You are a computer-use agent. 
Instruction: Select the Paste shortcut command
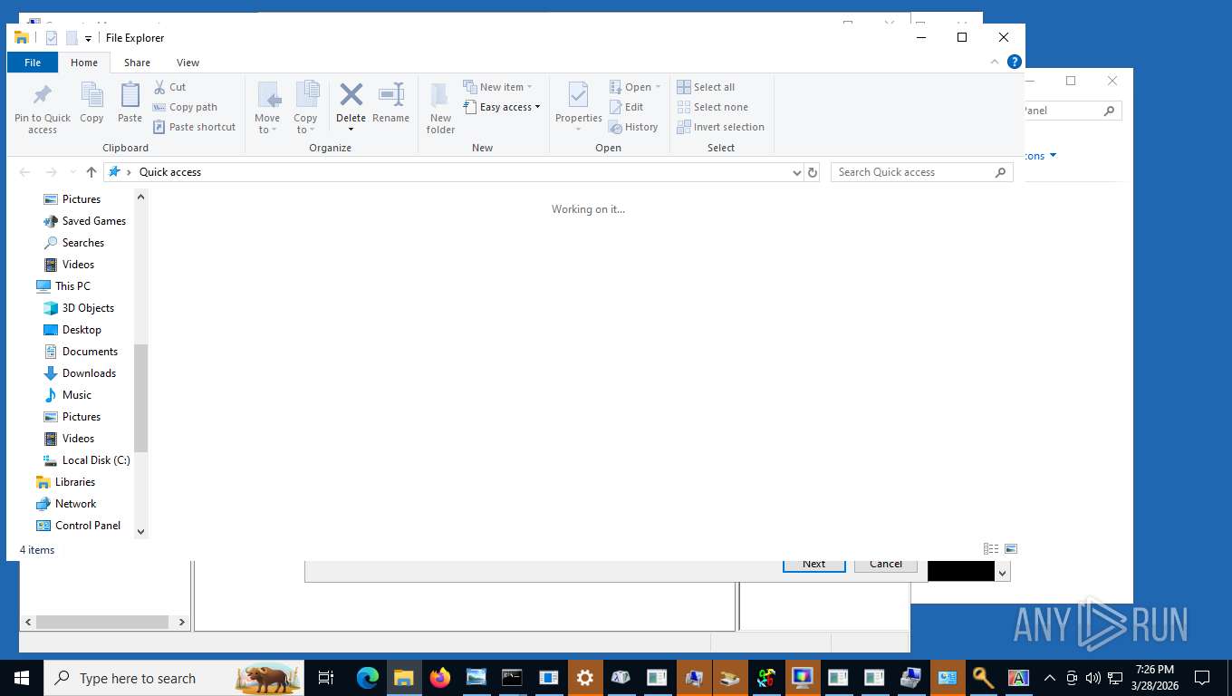tap(194, 127)
